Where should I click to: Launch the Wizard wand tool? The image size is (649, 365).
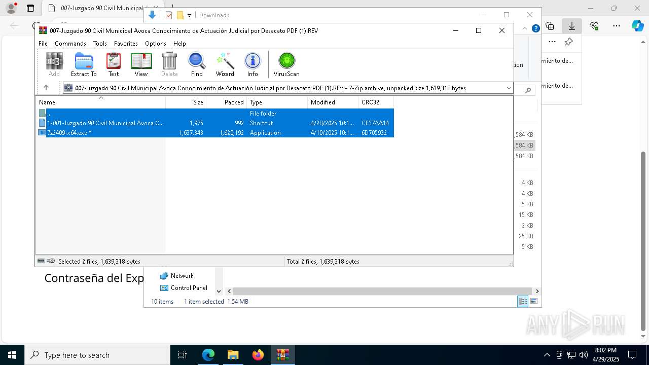coord(225,64)
